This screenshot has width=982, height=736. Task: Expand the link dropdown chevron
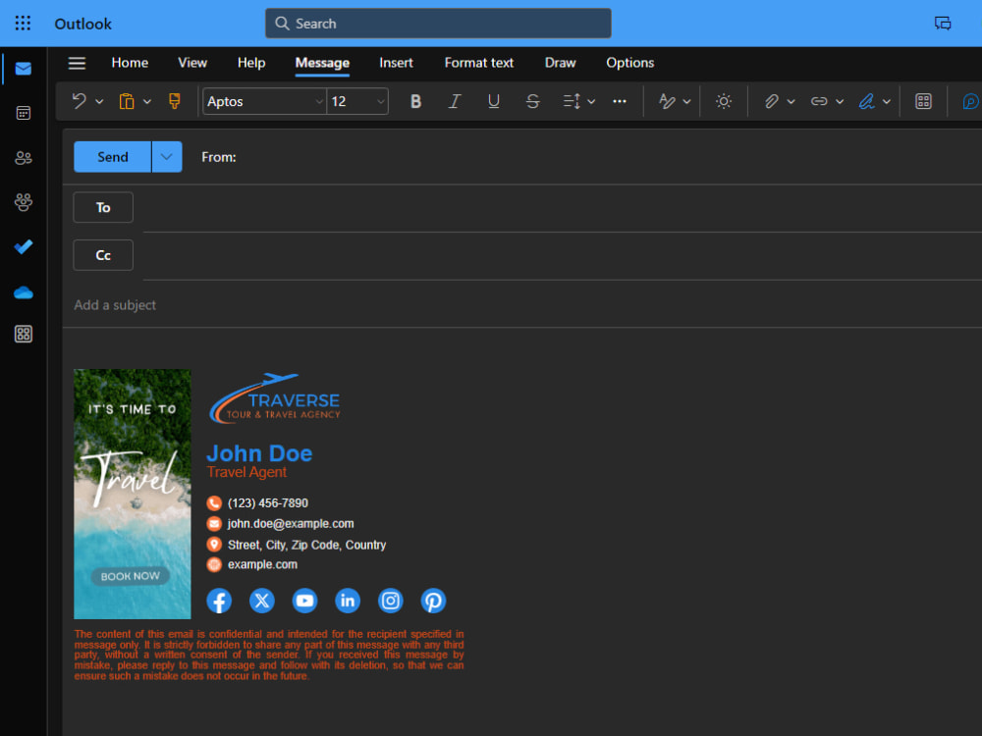click(840, 101)
